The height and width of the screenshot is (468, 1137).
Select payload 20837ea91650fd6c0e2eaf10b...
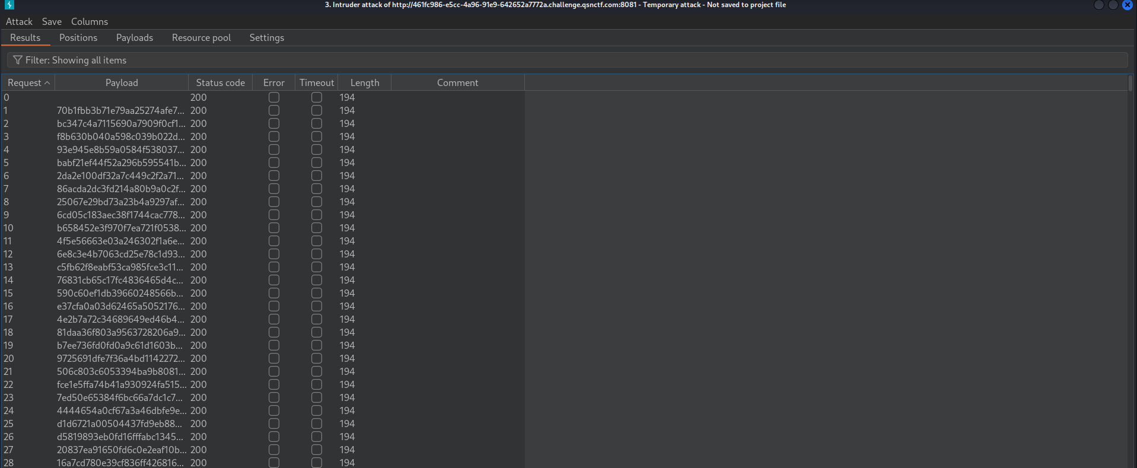121,450
